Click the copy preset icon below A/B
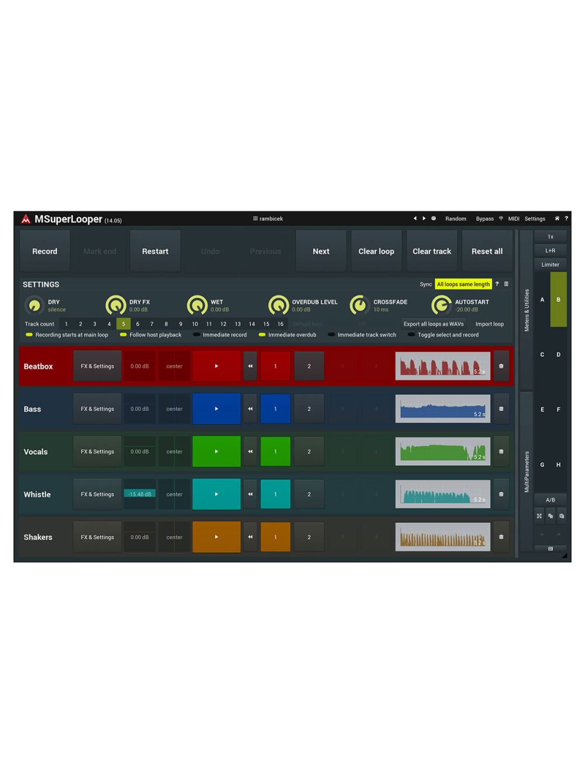585x773 pixels. (550, 516)
